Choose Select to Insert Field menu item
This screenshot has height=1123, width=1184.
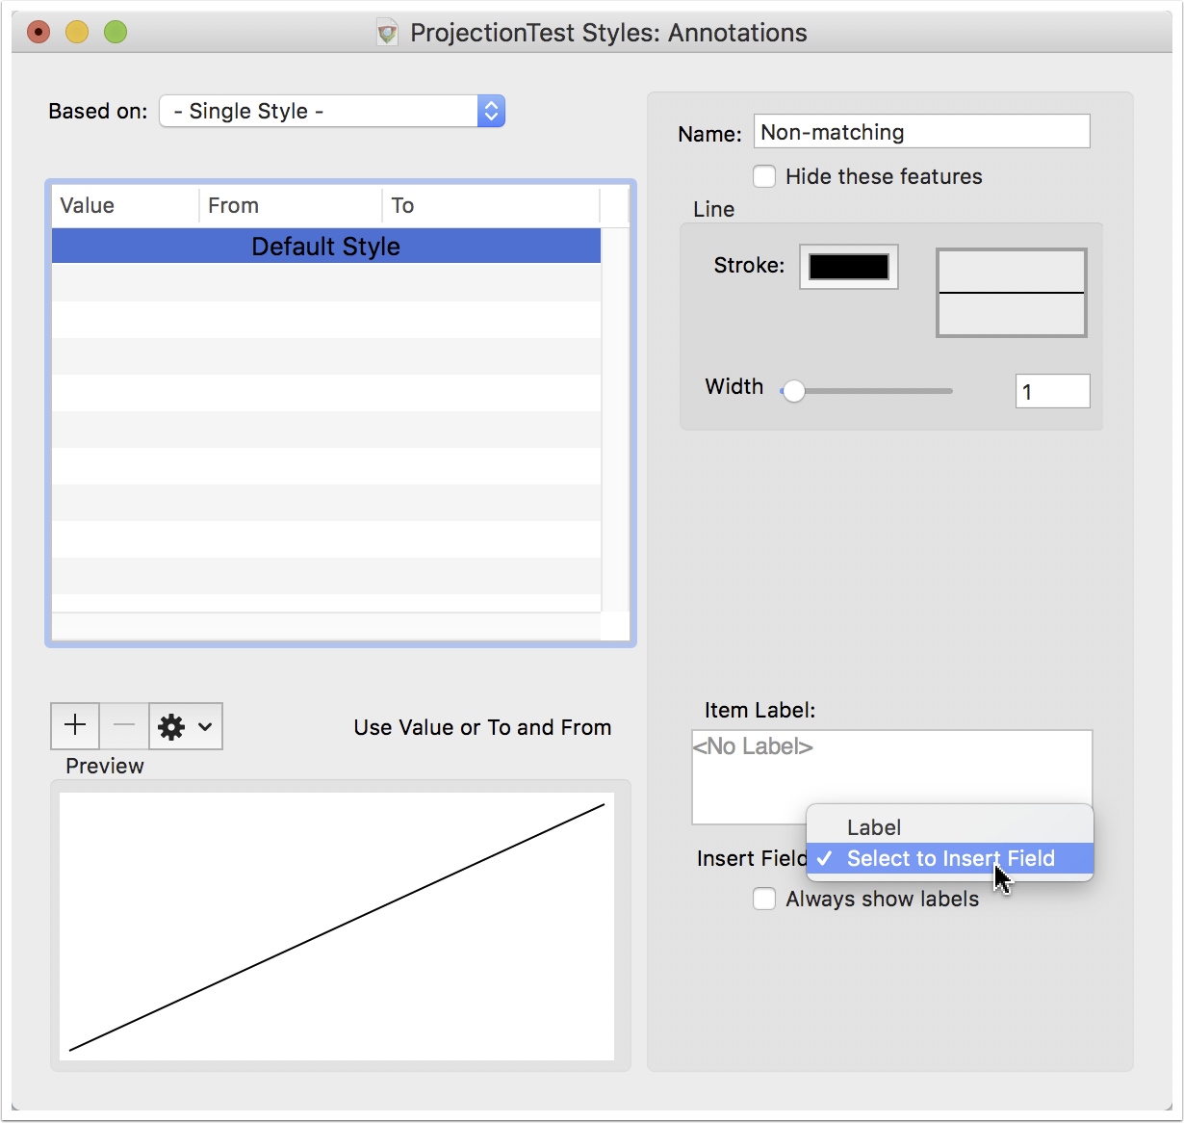click(950, 858)
